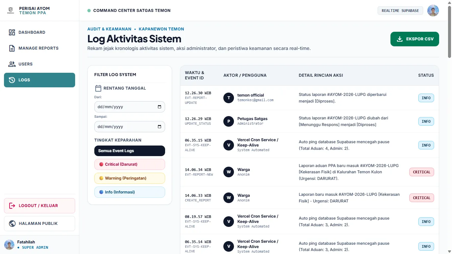
Task: Click Perisai Ayom Temon PPA brand name
Action: pyautogui.click(x=34, y=11)
